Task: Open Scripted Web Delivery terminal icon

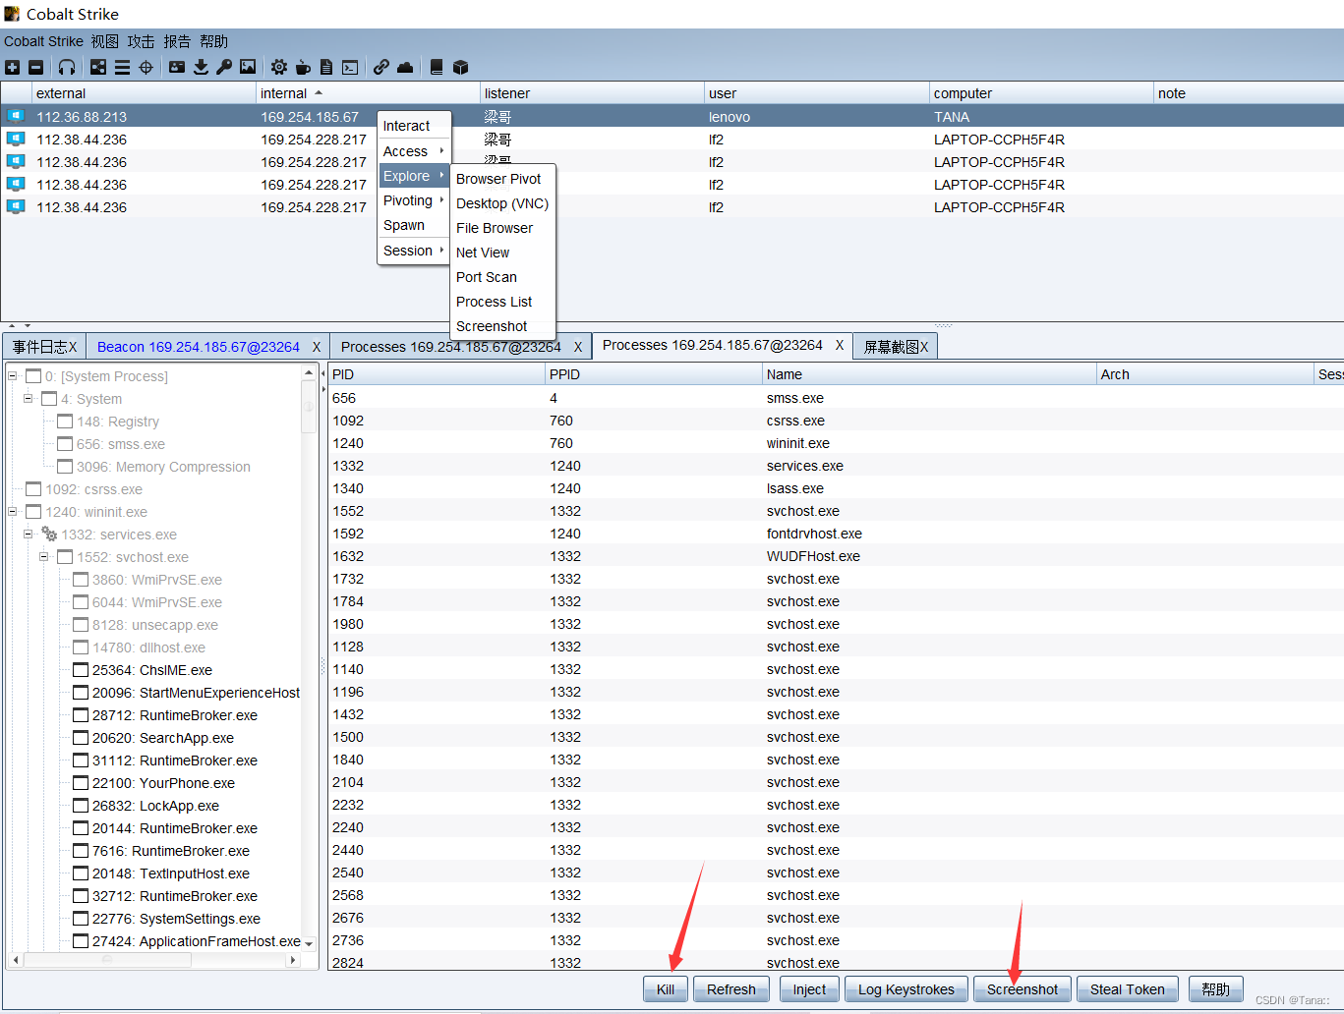Action: click(350, 68)
